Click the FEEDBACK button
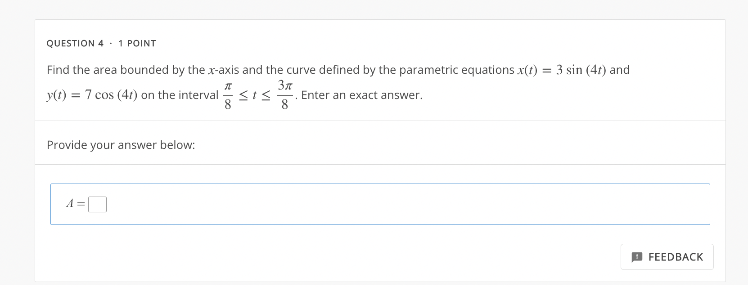This screenshot has width=748, height=287. click(667, 257)
